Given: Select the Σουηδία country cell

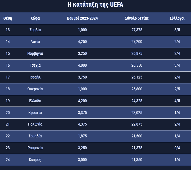Looking at the screenshot, I should [35, 136].
